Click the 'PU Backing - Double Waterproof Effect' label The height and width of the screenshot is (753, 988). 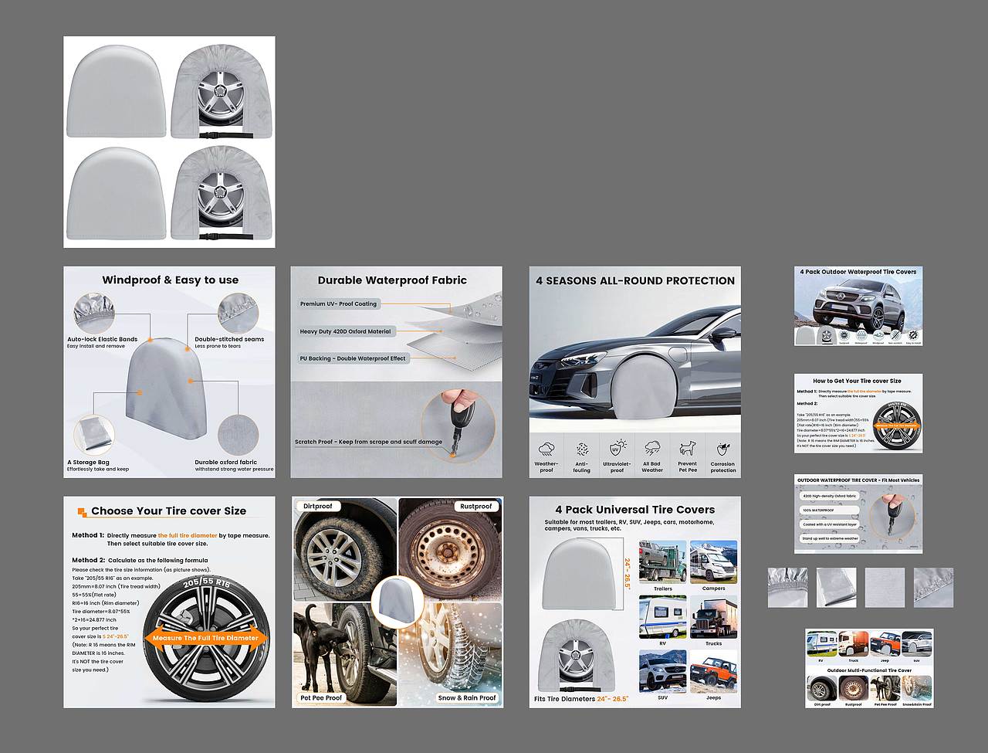tap(353, 358)
